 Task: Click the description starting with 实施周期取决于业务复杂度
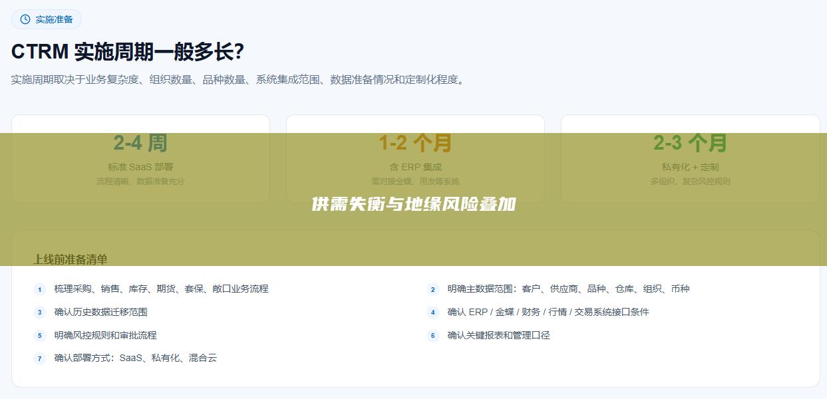[240, 80]
